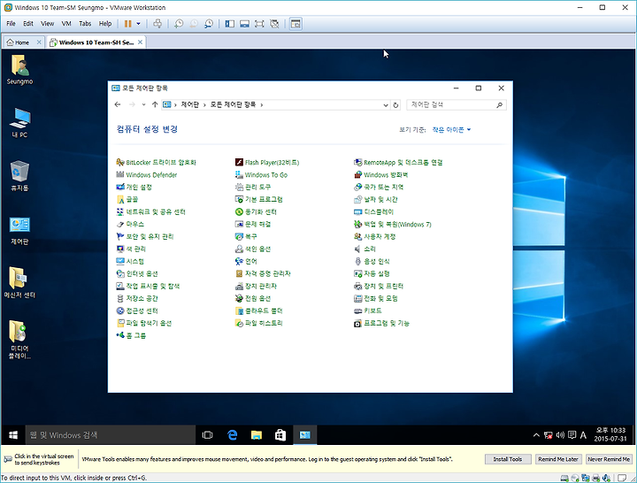
Task: Select the 휴지통 desktop icon
Action: pos(19,176)
